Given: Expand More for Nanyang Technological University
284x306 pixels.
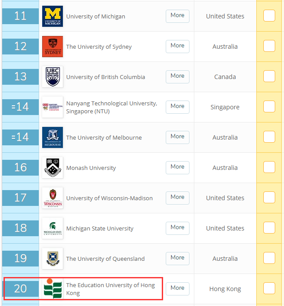Looking at the screenshot, I should click(x=177, y=106).
